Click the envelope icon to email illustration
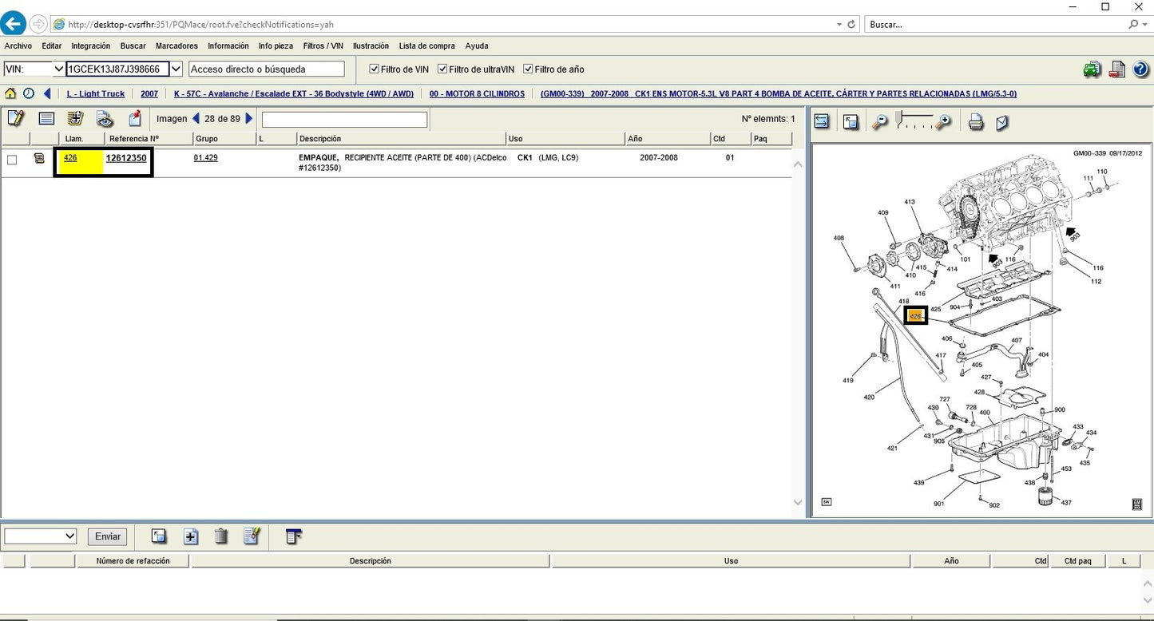This screenshot has height=621, width=1154. pos(1001,122)
